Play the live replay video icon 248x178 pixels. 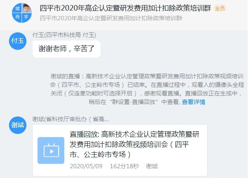(x=51, y=150)
